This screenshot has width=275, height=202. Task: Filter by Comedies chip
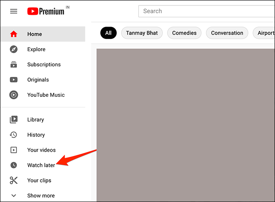point(184,33)
